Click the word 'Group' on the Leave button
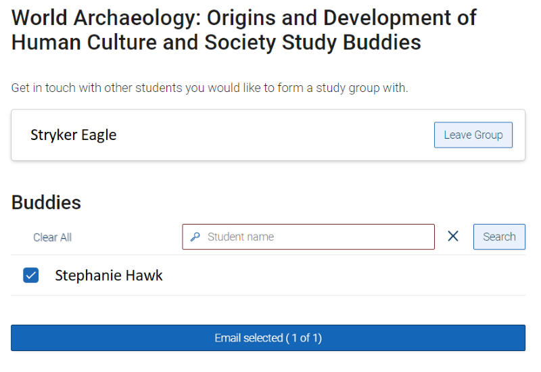541x372 pixels. coord(488,135)
